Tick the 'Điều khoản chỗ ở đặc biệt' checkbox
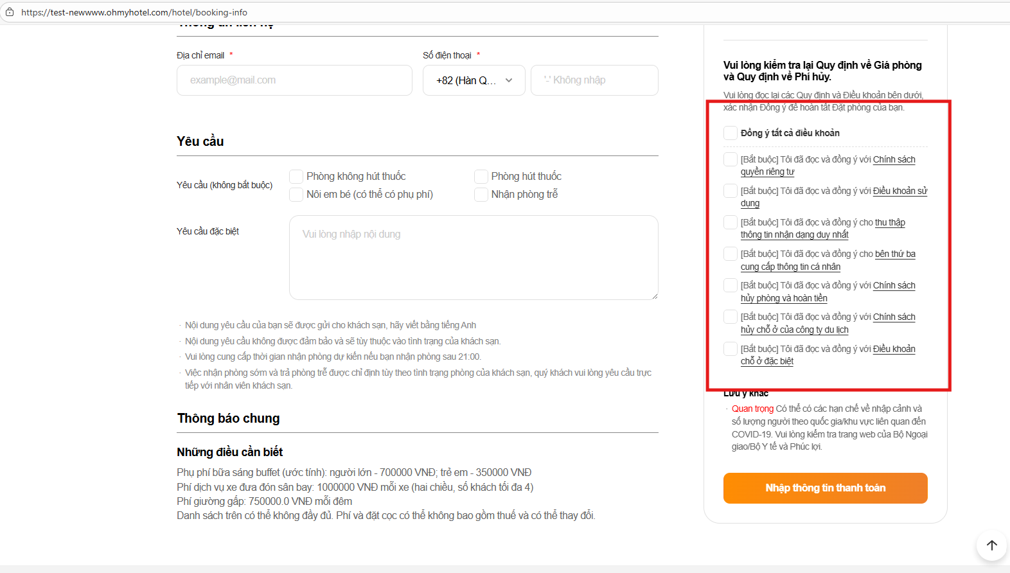The width and height of the screenshot is (1010, 573). click(731, 349)
